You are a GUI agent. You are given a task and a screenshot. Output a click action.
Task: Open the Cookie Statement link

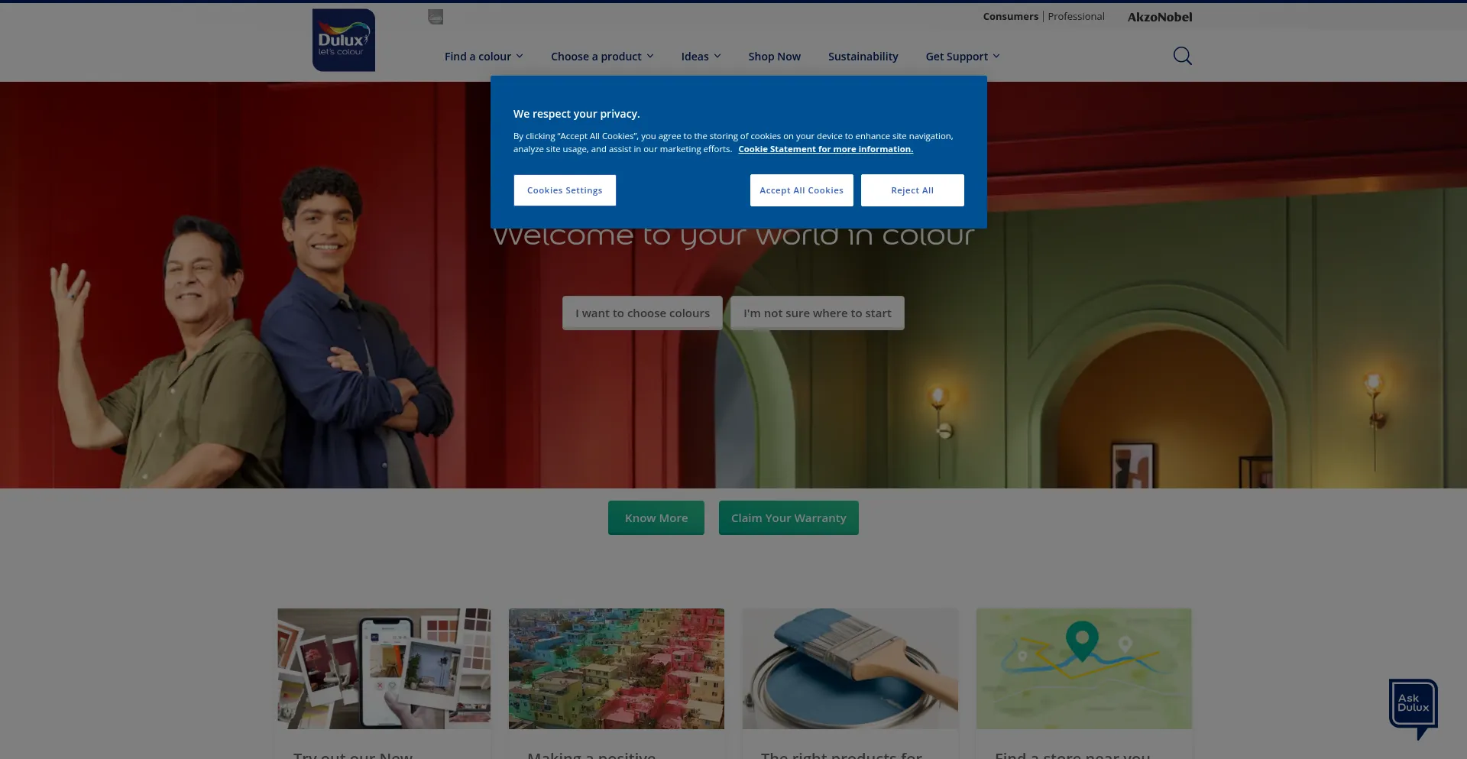pyautogui.click(x=825, y=149)
